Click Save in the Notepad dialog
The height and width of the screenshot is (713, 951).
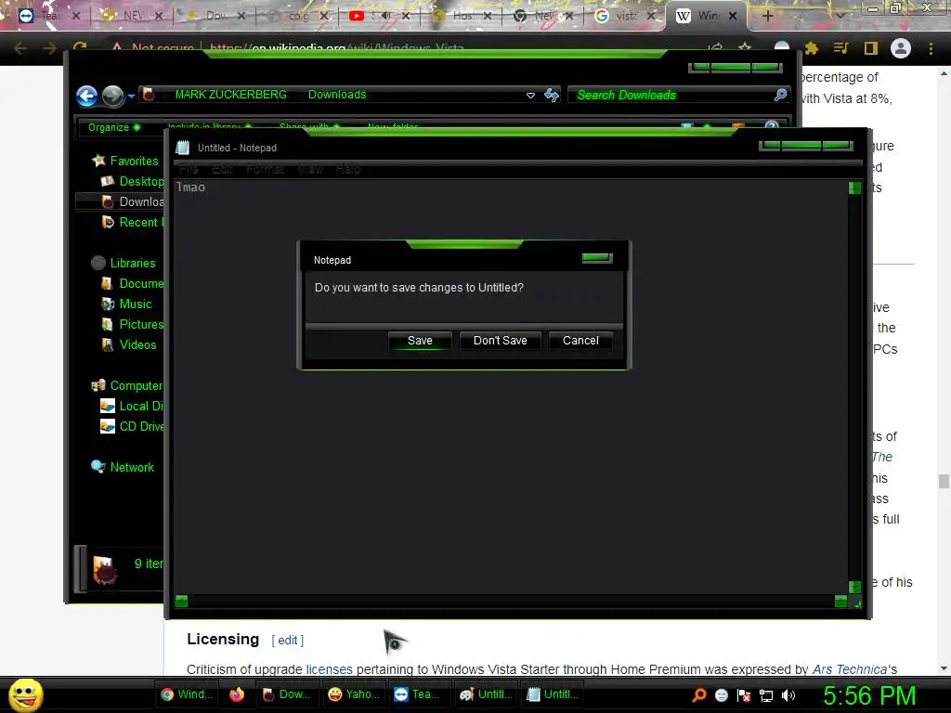point(420,341)
